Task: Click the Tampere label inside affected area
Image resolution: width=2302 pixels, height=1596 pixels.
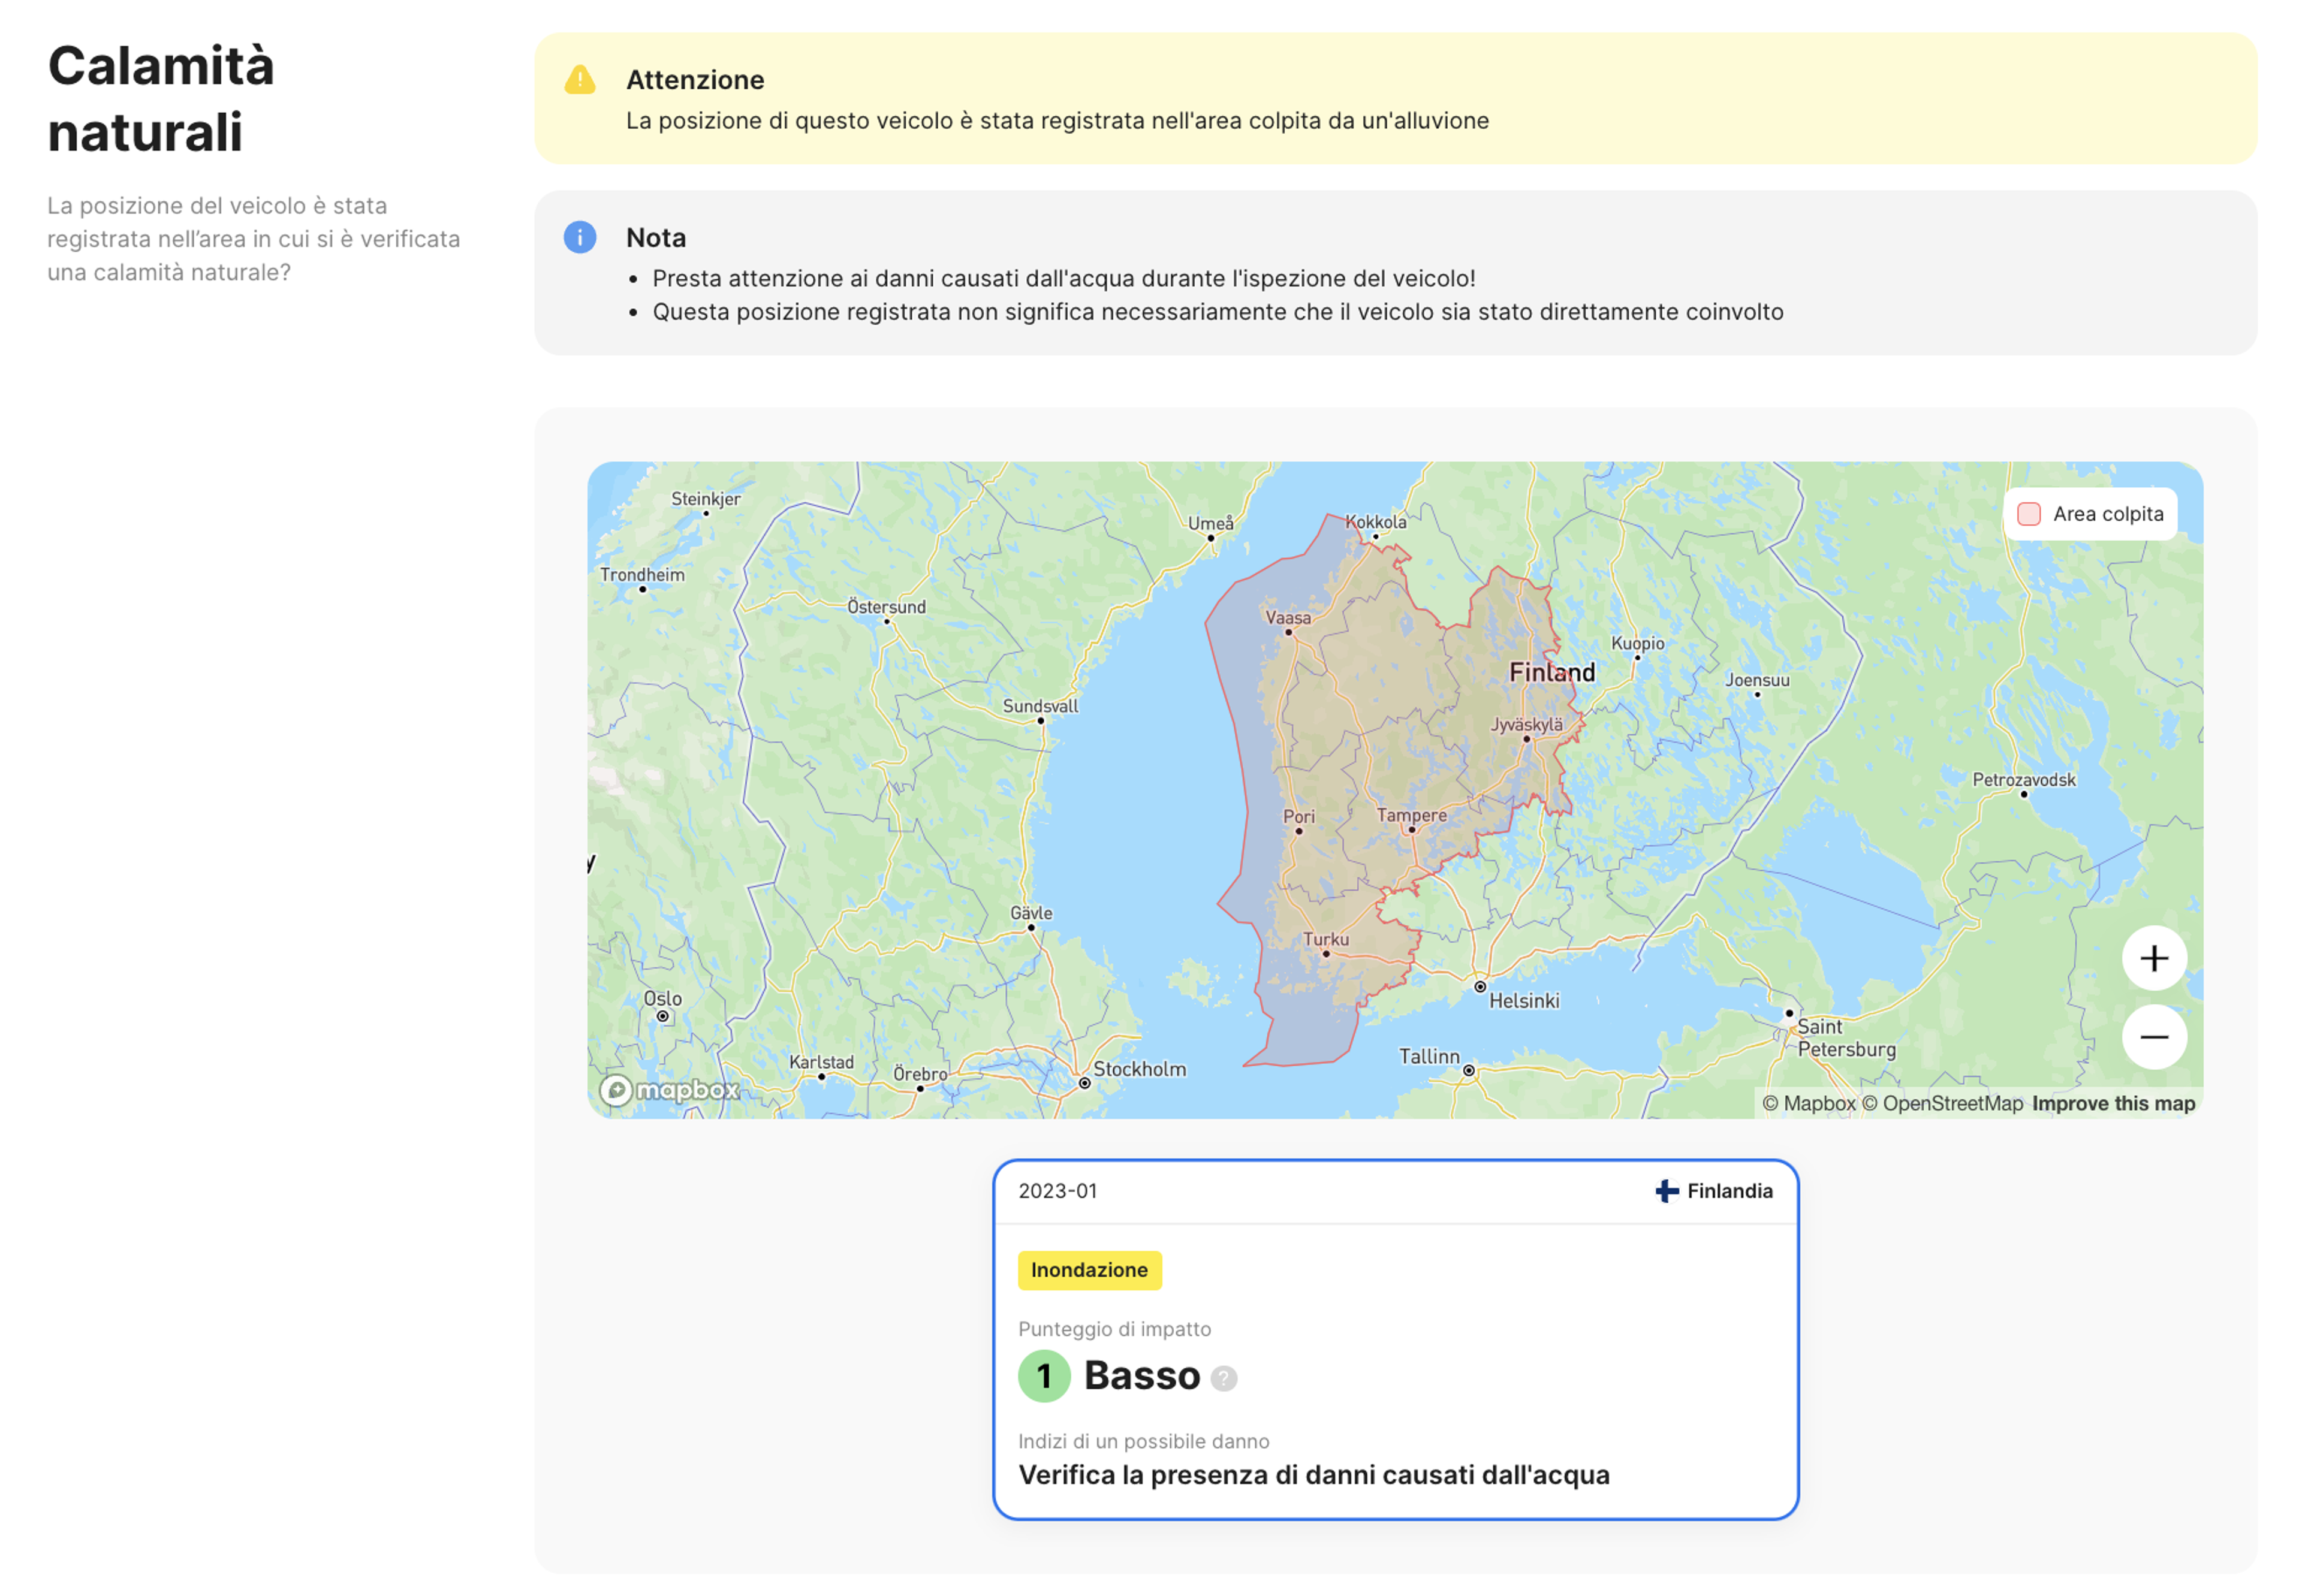Action: click(1411, 815)
